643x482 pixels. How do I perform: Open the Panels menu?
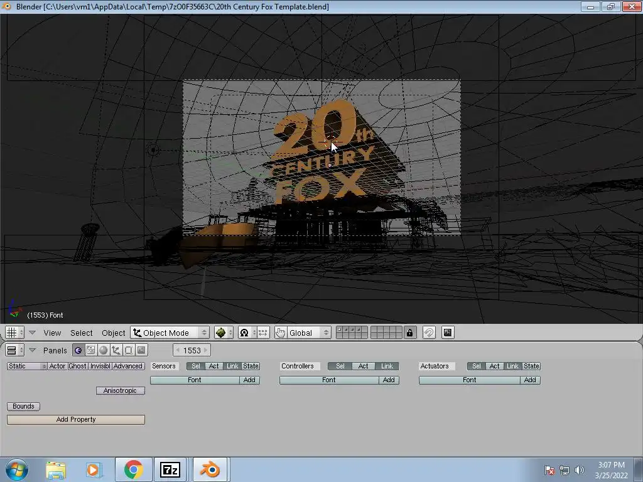click(x=55, y=350)
